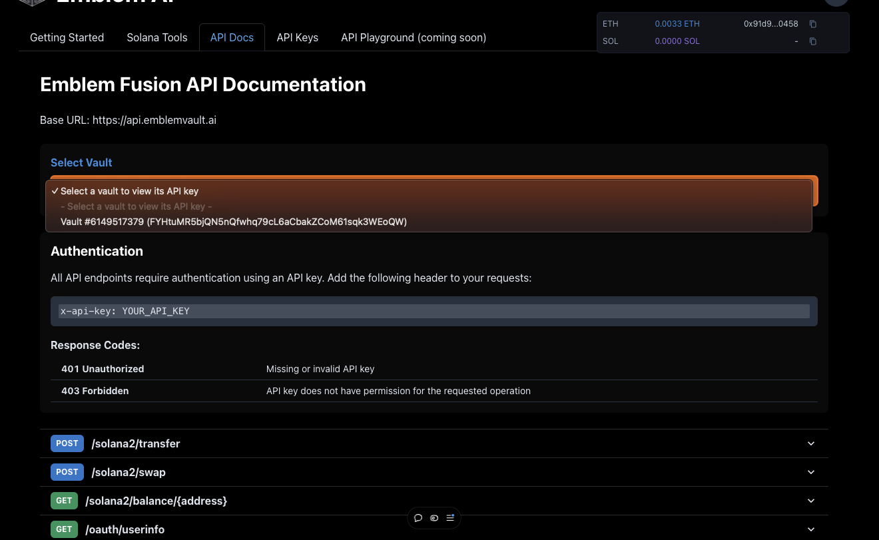Click the 0x91d9...0458 address text

771,24
